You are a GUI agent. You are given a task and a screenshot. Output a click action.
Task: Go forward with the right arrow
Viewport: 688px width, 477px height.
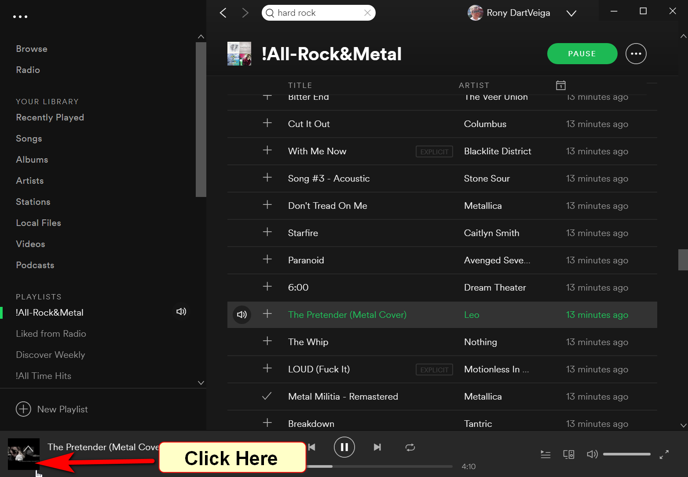(x=245, y=13)
